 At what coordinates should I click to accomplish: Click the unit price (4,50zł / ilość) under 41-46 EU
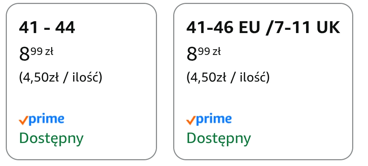[228, 77]
